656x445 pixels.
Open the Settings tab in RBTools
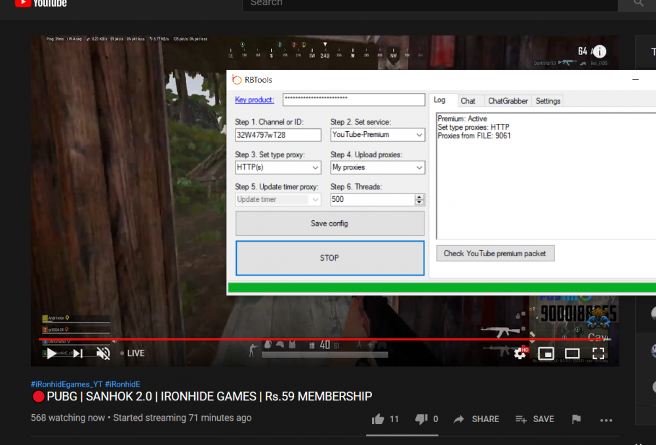[547, 100]
